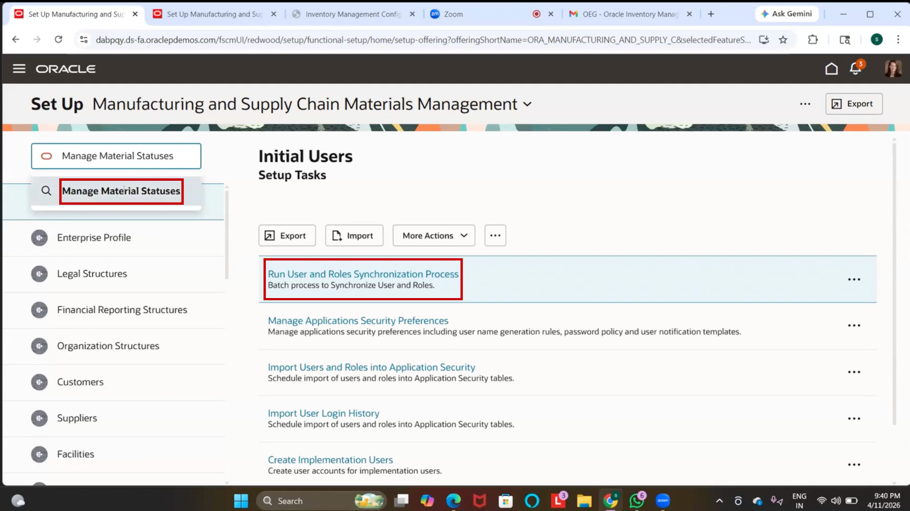Expand the offering title dropdown chevron
Viewport: 910px width, 511px height.
pos(528,105)
